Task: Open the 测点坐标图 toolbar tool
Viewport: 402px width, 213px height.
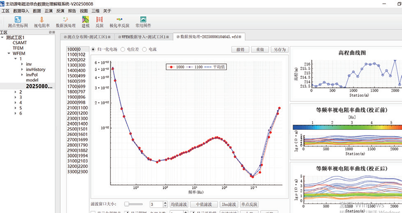Action: pyautogui.click(x=18, y=22)
